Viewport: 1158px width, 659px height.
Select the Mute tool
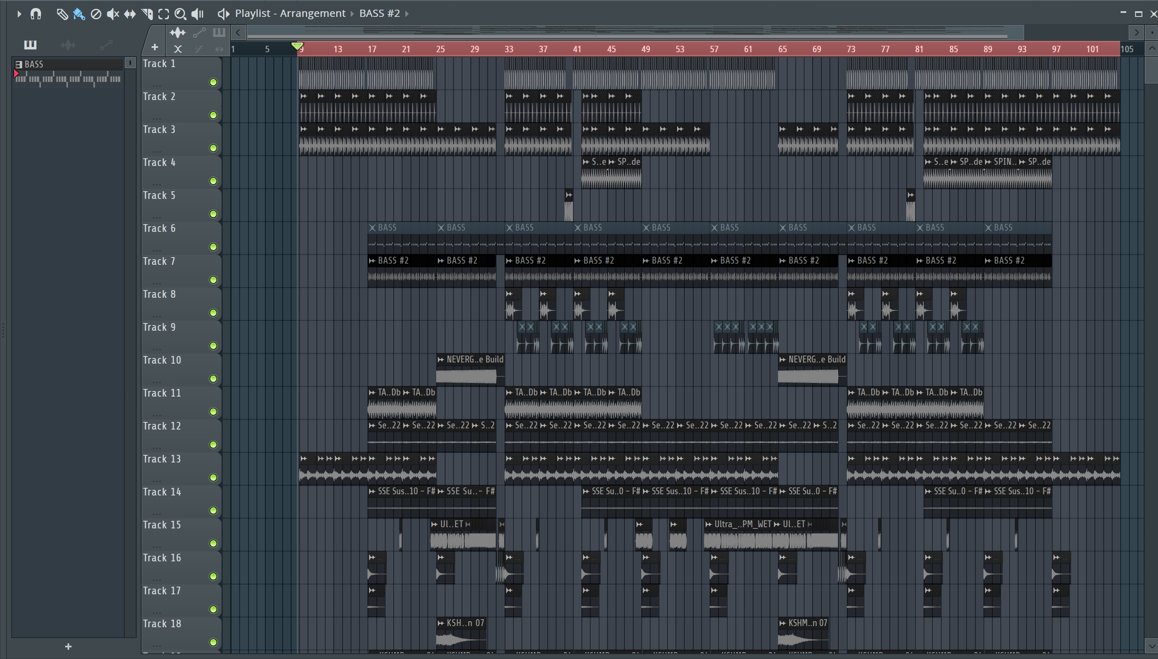(113, 14)
